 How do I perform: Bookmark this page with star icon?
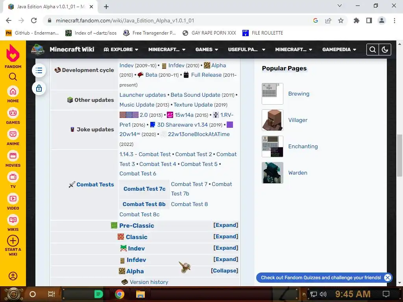[341, 20]
